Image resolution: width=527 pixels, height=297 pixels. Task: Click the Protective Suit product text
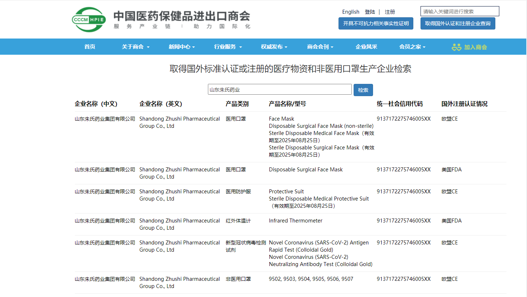pyautogui.click(x=286, y=192)
